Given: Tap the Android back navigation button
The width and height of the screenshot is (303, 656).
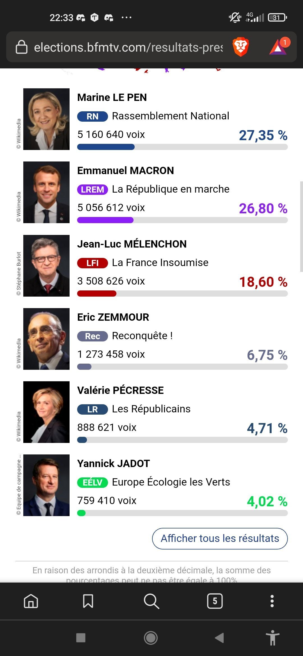Looking at the screenshot, I should coord(219,638).
